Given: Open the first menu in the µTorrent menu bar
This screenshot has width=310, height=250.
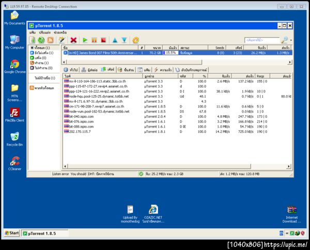Looking at the screenshot, I should 33,33.
